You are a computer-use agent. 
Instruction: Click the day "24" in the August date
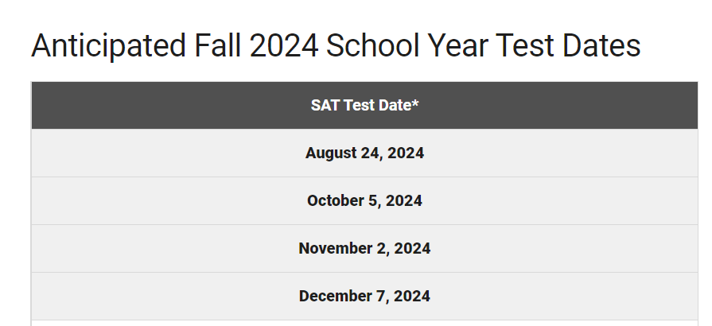[x=371, y=153]
